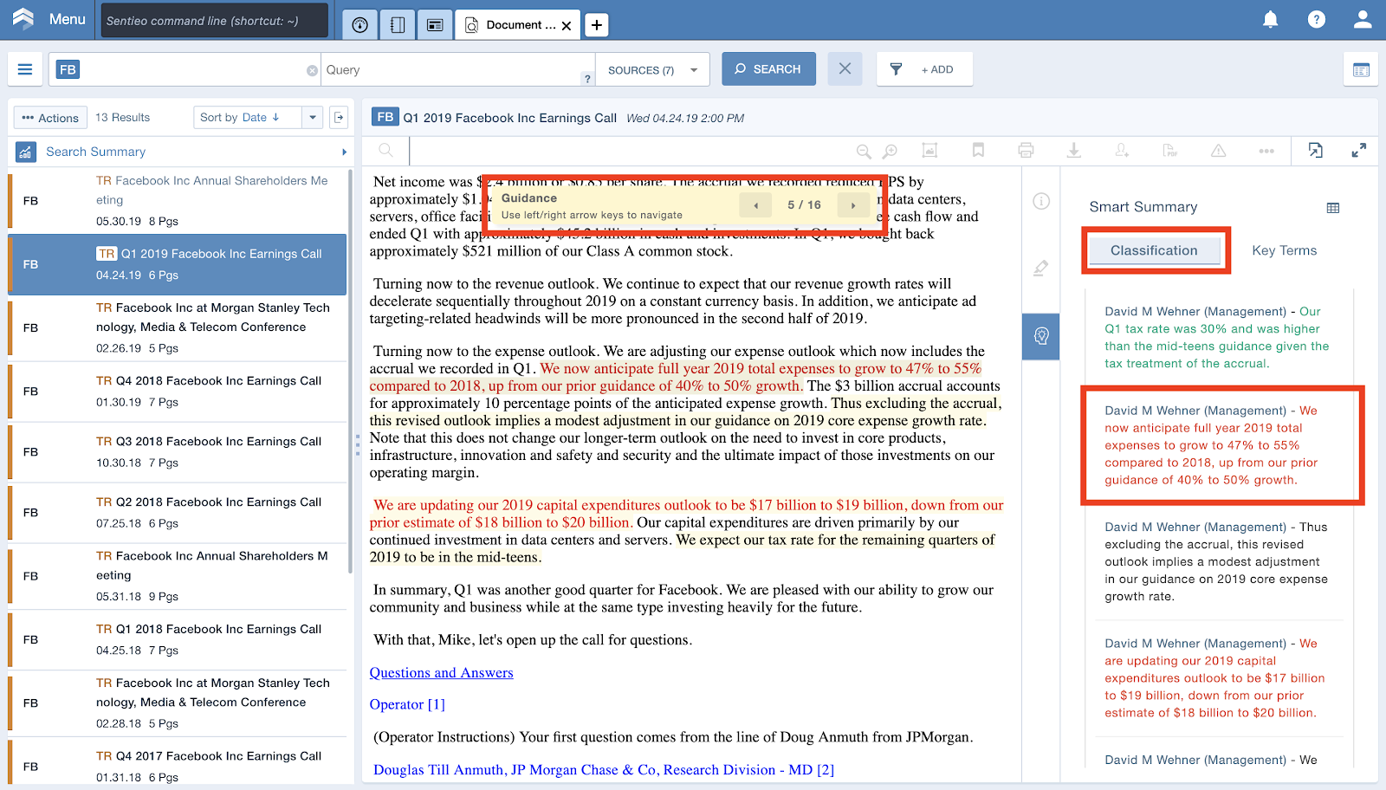Open the table view icon at top right
Screen dimensions: 1386x790
(x=1361, y=69)
